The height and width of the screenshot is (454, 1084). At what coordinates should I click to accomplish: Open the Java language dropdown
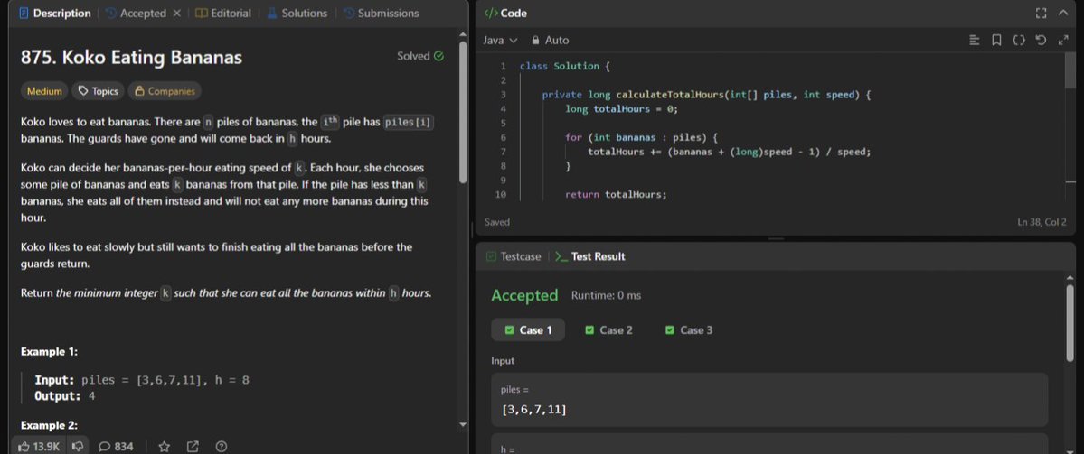point(500,40)
